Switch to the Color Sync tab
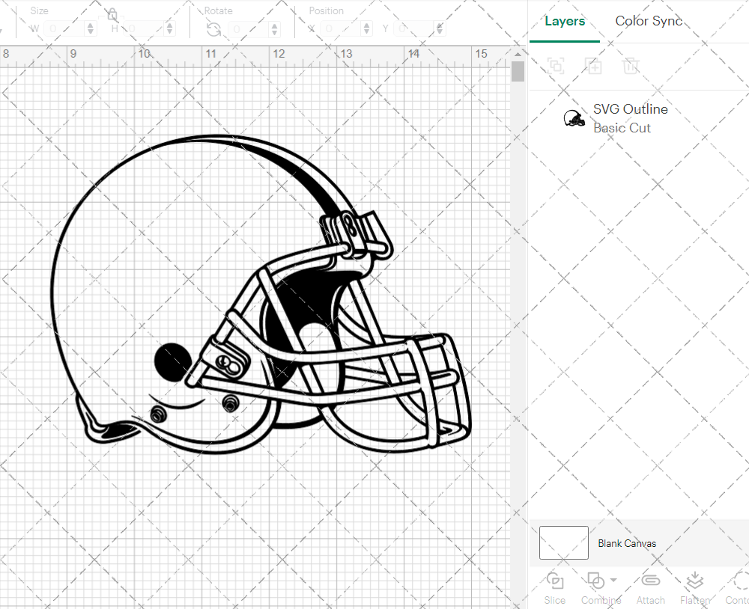 649,21
